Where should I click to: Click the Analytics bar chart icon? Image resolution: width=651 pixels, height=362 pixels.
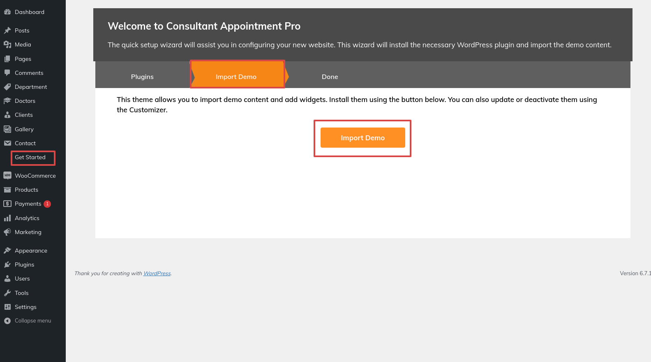(x=7, y=218)
